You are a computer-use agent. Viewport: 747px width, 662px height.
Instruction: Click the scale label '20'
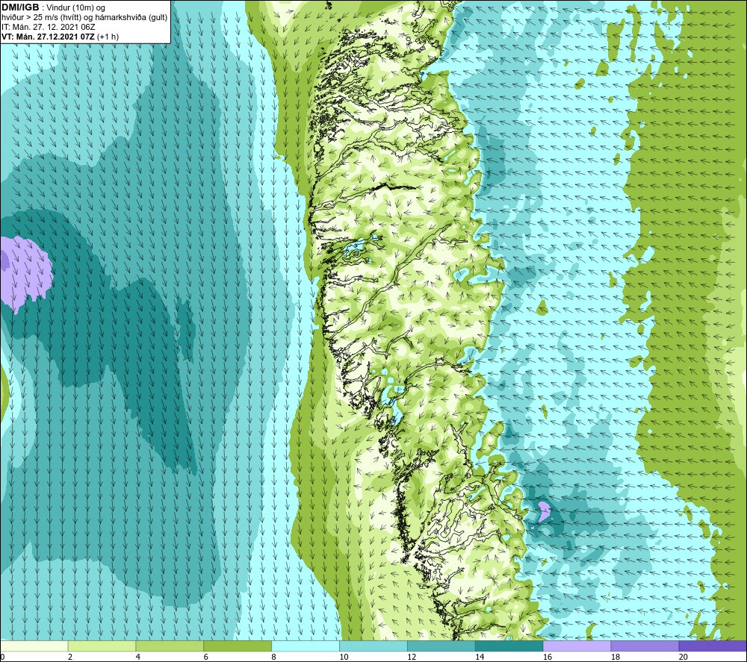[684, 657]
